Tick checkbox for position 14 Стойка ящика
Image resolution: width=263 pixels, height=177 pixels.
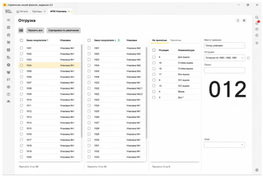point(154,63)
